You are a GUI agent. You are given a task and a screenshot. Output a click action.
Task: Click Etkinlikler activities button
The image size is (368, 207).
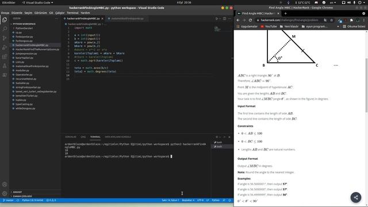[x=9, y=2]
